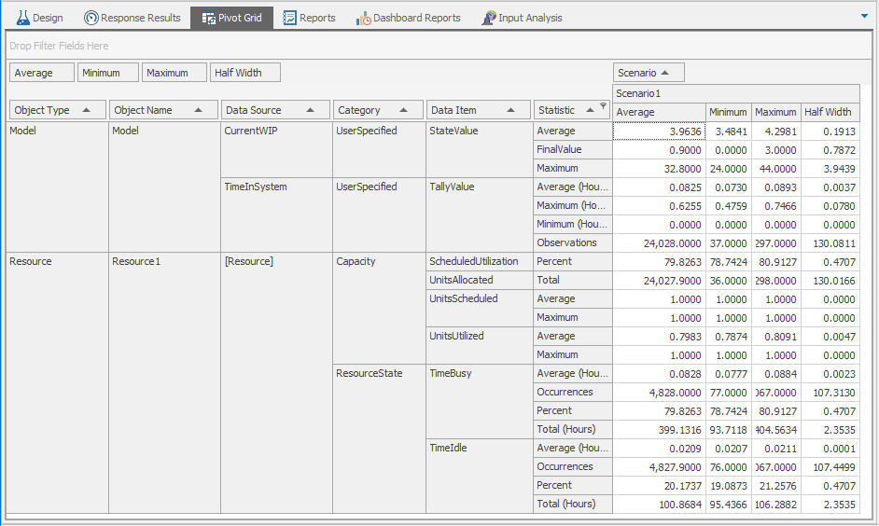
Task: Open the tab overflow dropdown arrow
Action: pyautogui.click(x=864, y=16)
